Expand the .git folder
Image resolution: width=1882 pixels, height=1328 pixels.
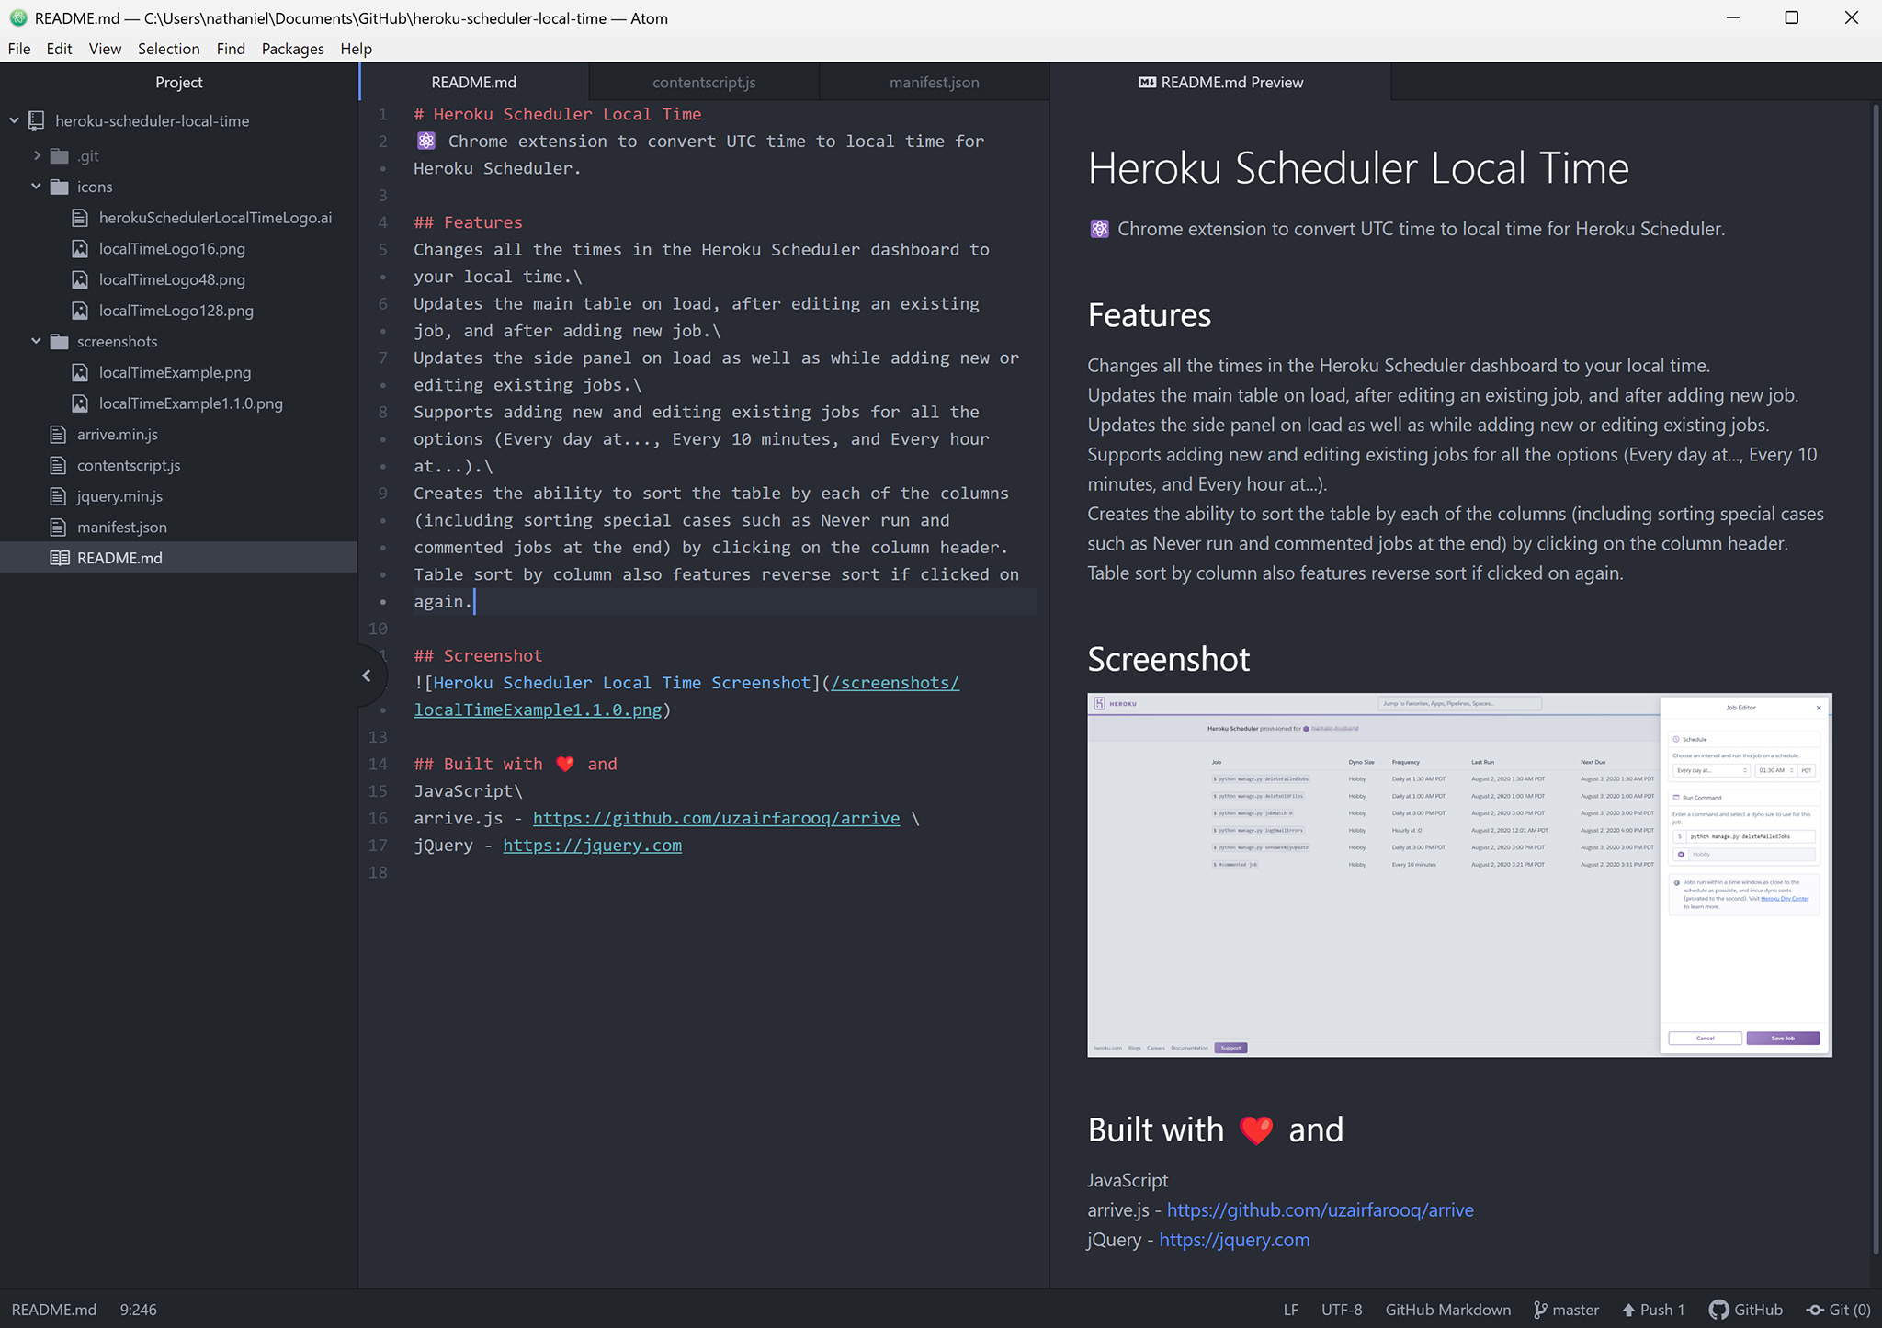(x=36, y=155)
